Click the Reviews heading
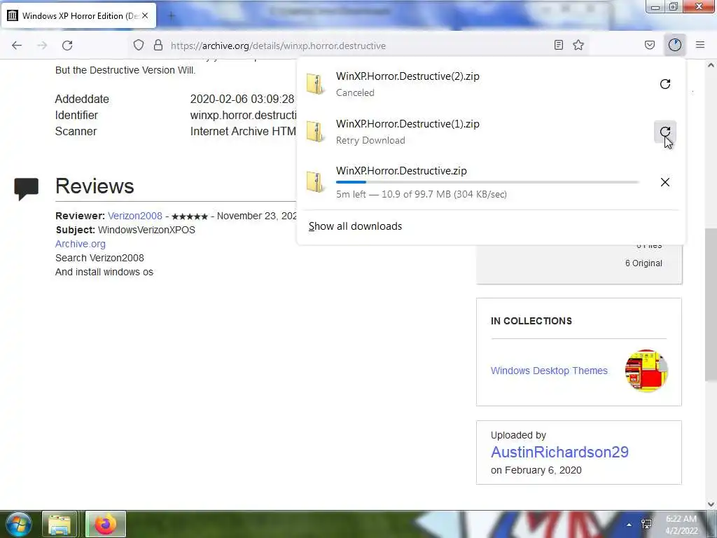The height and width of the screenshot is (538, 717). [x=95, y=186]
